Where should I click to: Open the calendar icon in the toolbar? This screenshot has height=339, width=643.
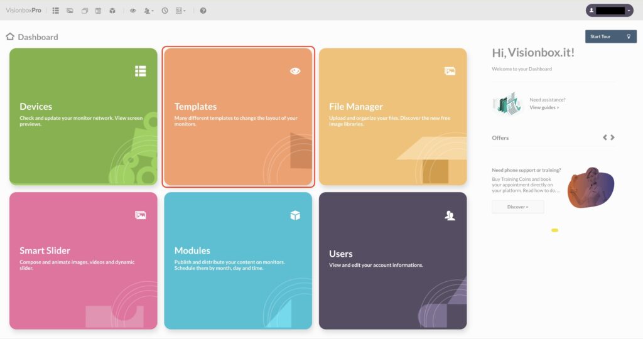pos(99,11)
